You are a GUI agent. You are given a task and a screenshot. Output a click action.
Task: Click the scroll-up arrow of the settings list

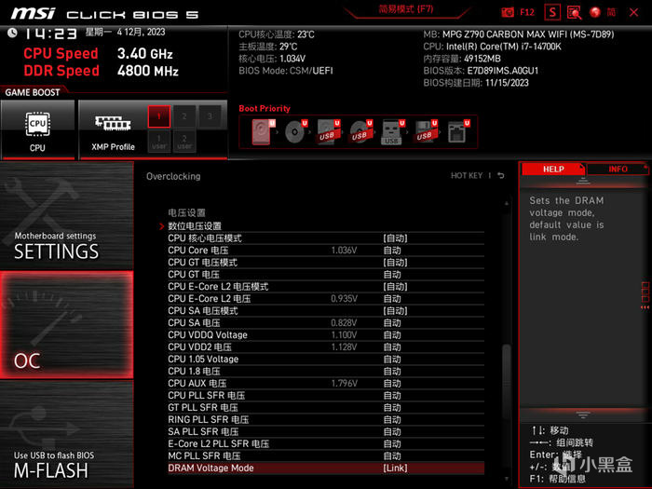pyautogui.click(x=507, y=203)
